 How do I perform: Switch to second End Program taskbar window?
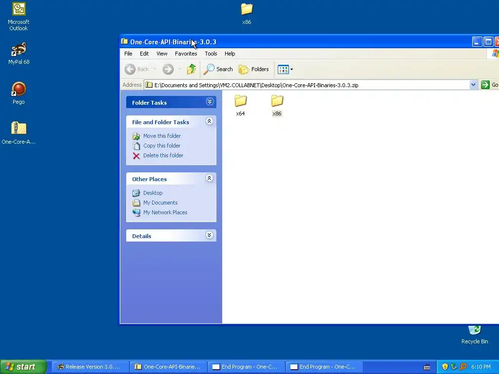pyautogui.click(x=324, y=367)
